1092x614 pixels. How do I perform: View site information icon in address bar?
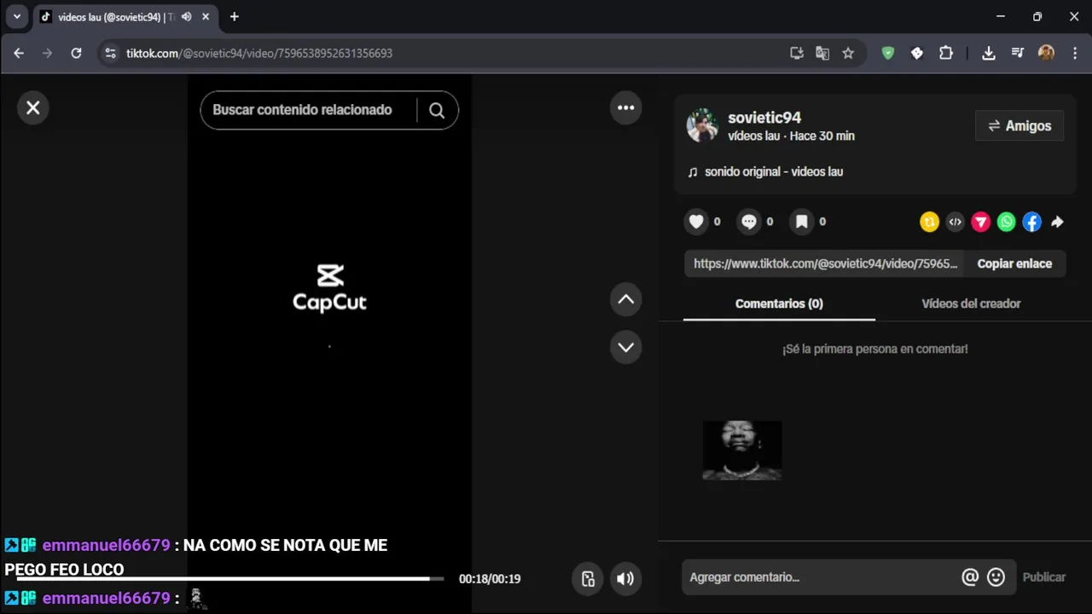[x=110, y=53]
